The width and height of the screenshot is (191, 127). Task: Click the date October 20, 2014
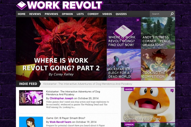point(88,98)
